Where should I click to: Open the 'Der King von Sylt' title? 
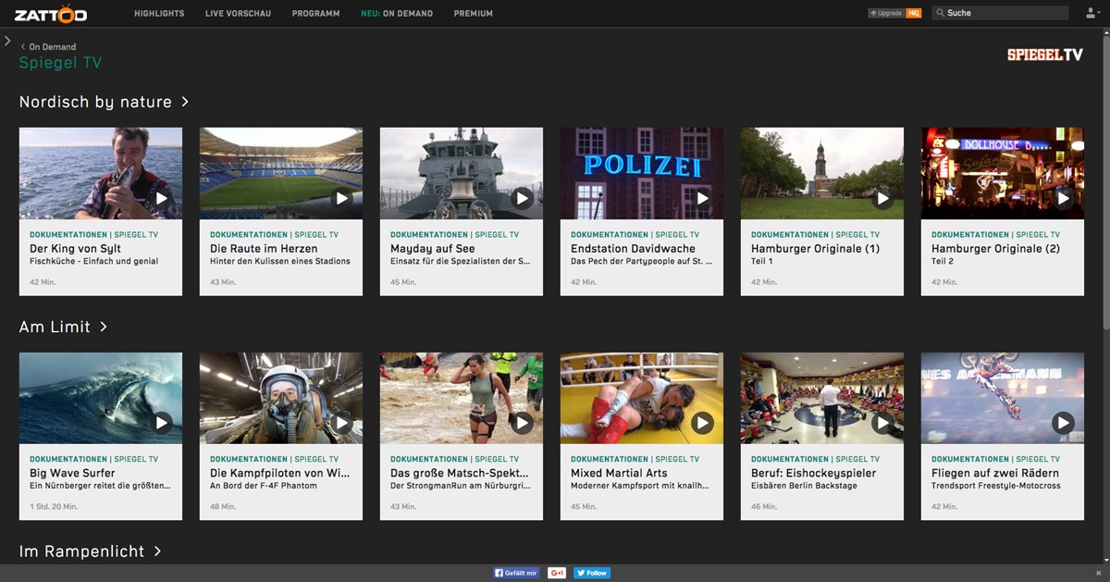point(75,249)
